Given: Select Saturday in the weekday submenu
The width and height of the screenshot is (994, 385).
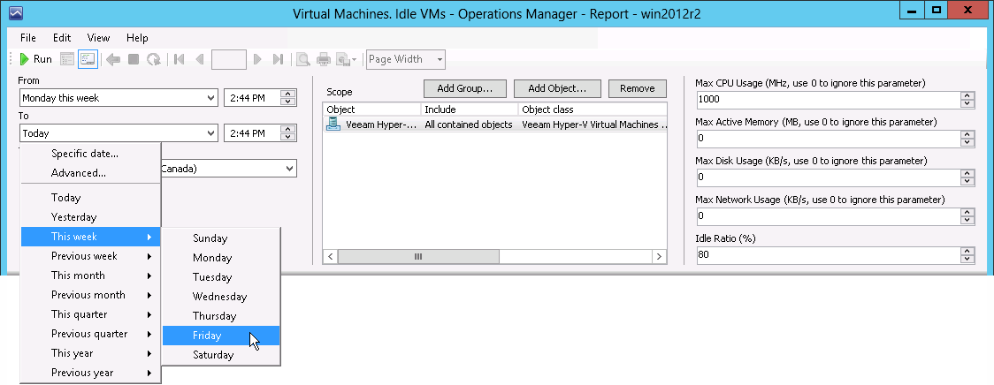Looking at the screenshot, I should pyautogui.click(x=220, y=355).
